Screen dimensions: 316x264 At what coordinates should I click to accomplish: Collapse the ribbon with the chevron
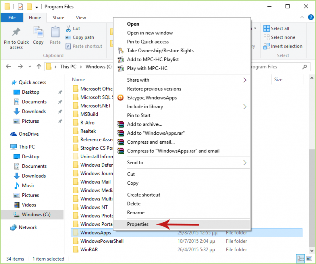click(x=302, y=18)
